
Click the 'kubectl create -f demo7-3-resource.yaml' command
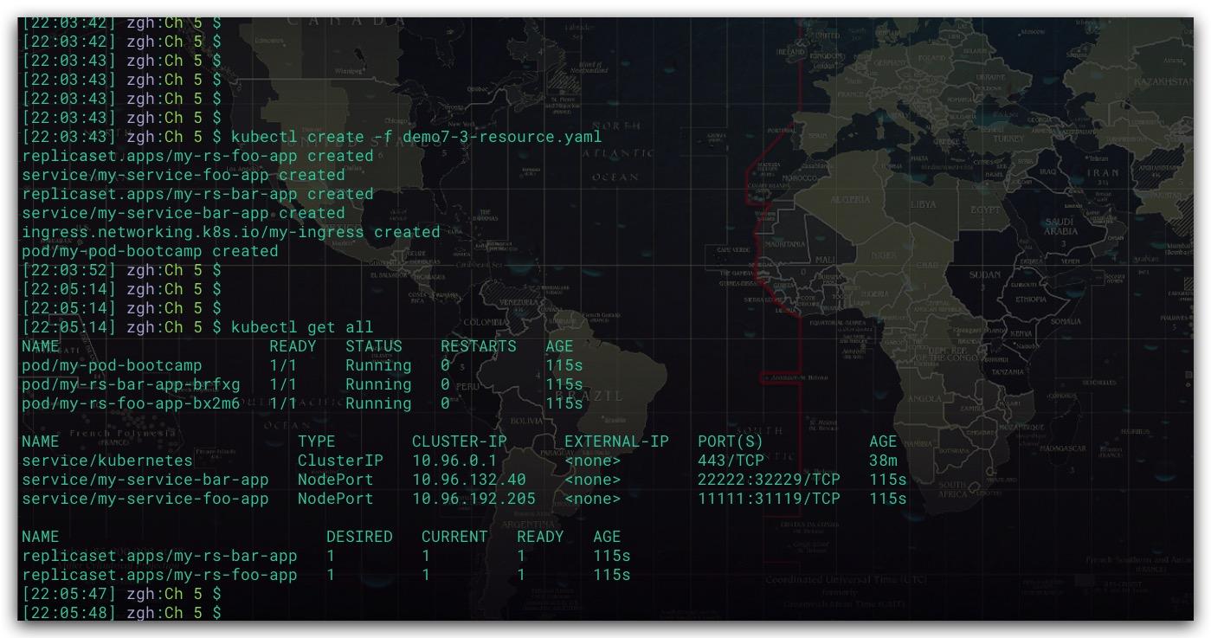point(416,137)
